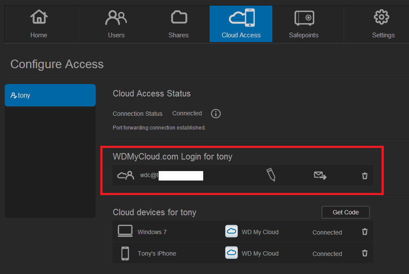Click the laptop icon for Windows 7
Screen dimensions: 409x274
(x=125, y=231)
